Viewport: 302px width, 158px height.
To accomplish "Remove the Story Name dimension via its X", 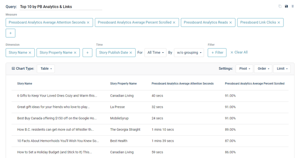I will (x=30, y=53).
